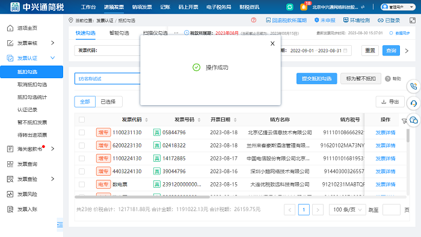
Task: Collapse the sidebar with fold icon
Action: point(60,224)
